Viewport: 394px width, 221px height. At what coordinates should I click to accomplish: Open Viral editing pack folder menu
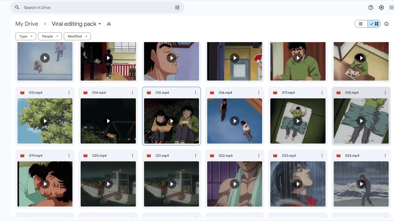coord(76,24)
